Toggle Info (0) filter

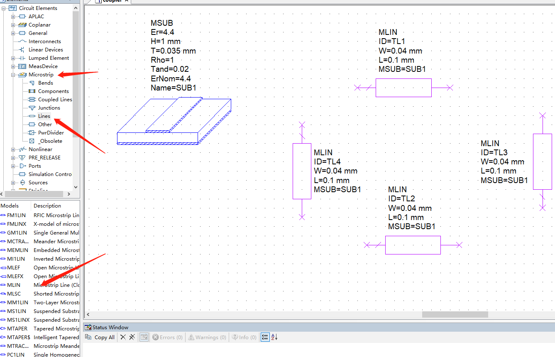click(x=244, y=337)
